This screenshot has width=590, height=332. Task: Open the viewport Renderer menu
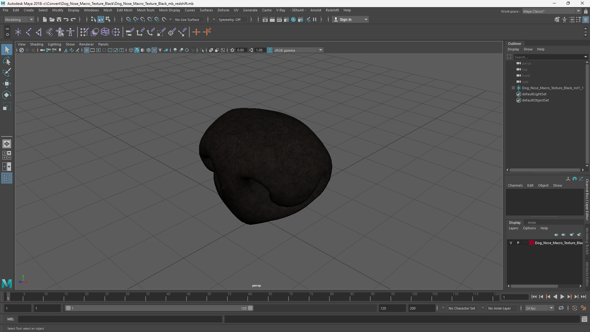(86, 44)
